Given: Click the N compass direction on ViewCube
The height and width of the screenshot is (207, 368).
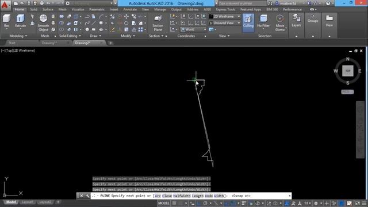Looking at the screenshot, I should tap(347, 59).
